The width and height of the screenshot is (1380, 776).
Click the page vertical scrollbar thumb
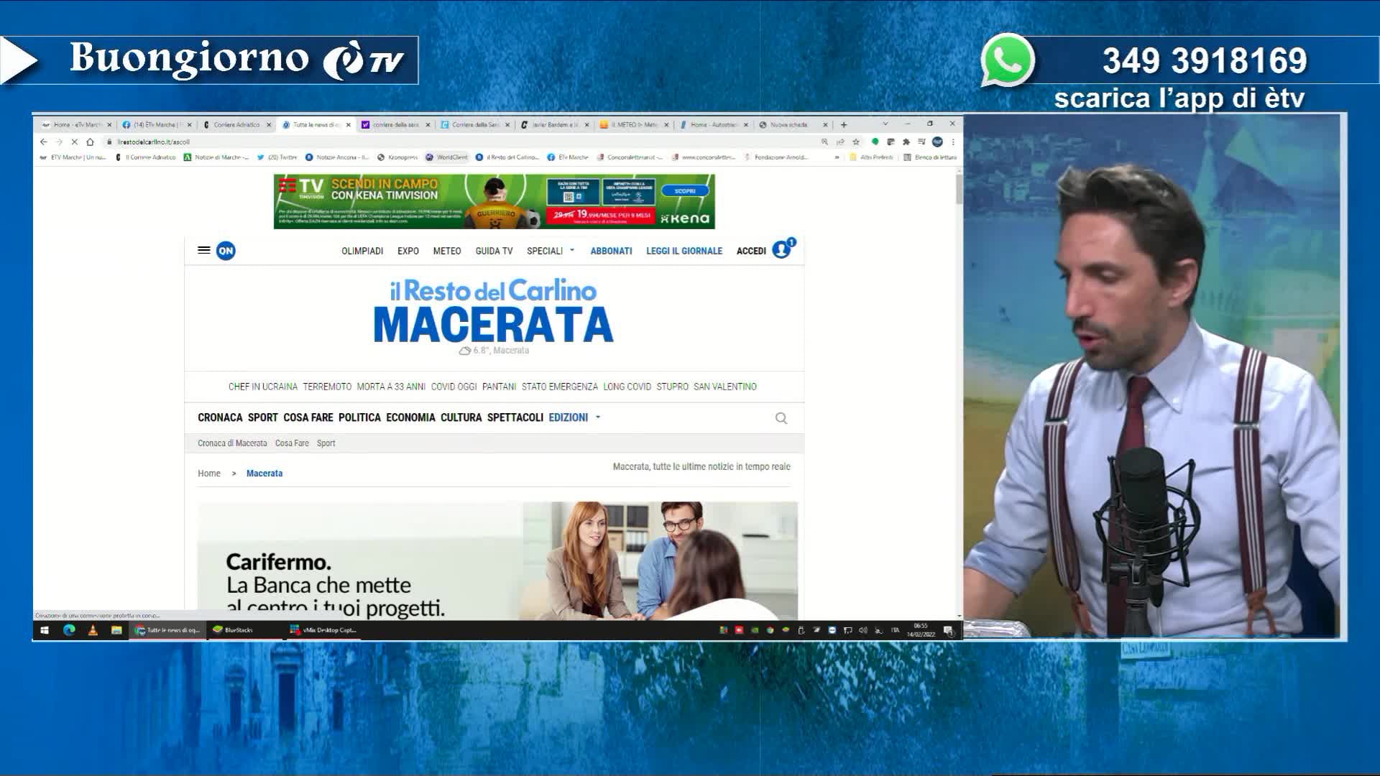coord(959,188)
